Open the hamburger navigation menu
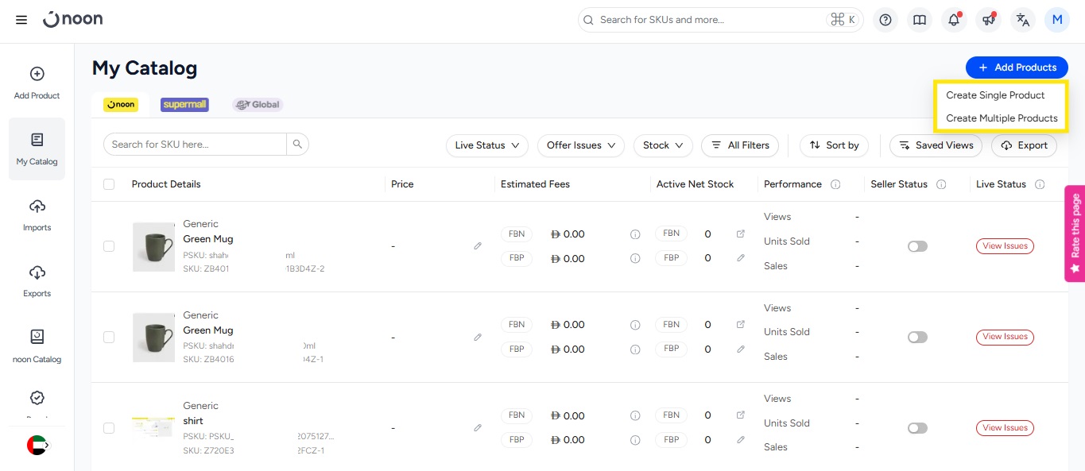Image resolution: width=1085 pixels, height=471 pixels. click(x=21, y=20)
